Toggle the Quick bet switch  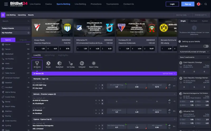coord(206,46)
